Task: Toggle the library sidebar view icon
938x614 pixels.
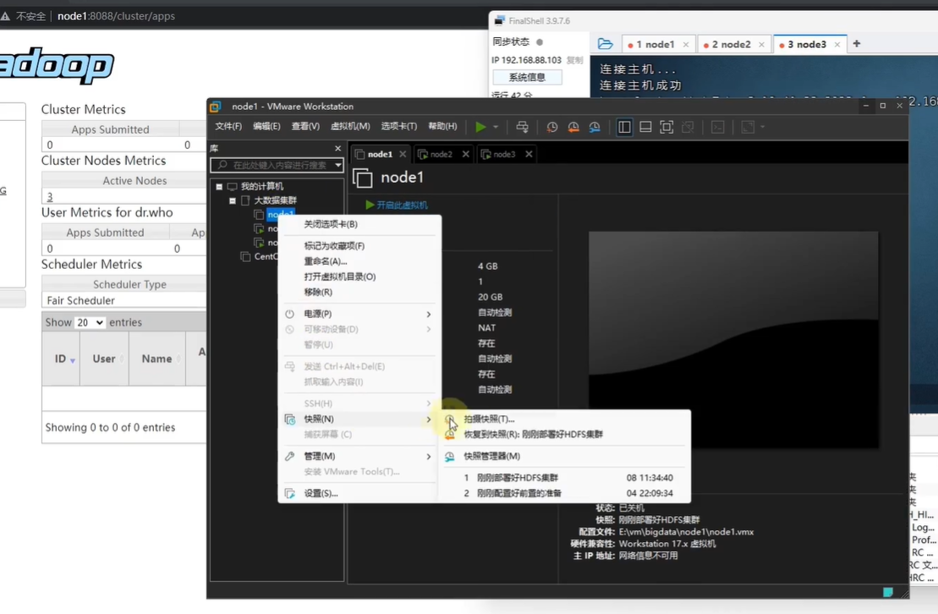Action: [x=624, y=127]
